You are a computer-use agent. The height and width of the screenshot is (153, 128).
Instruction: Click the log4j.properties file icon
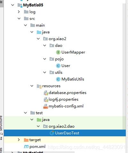click(x=46, y=99)
